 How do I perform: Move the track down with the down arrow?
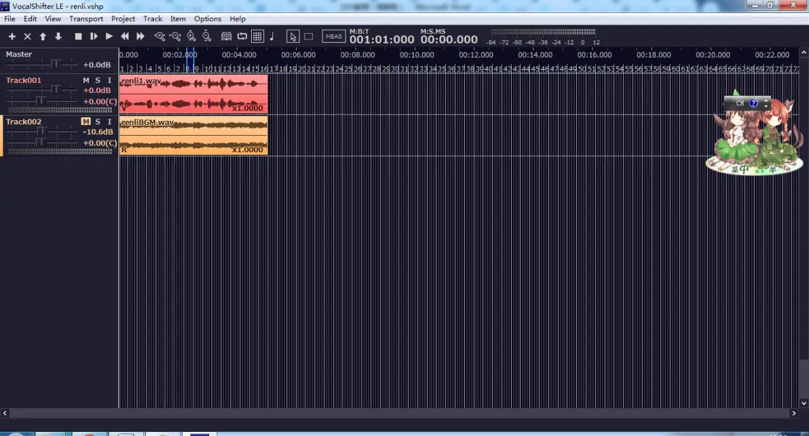coord(58,37)
